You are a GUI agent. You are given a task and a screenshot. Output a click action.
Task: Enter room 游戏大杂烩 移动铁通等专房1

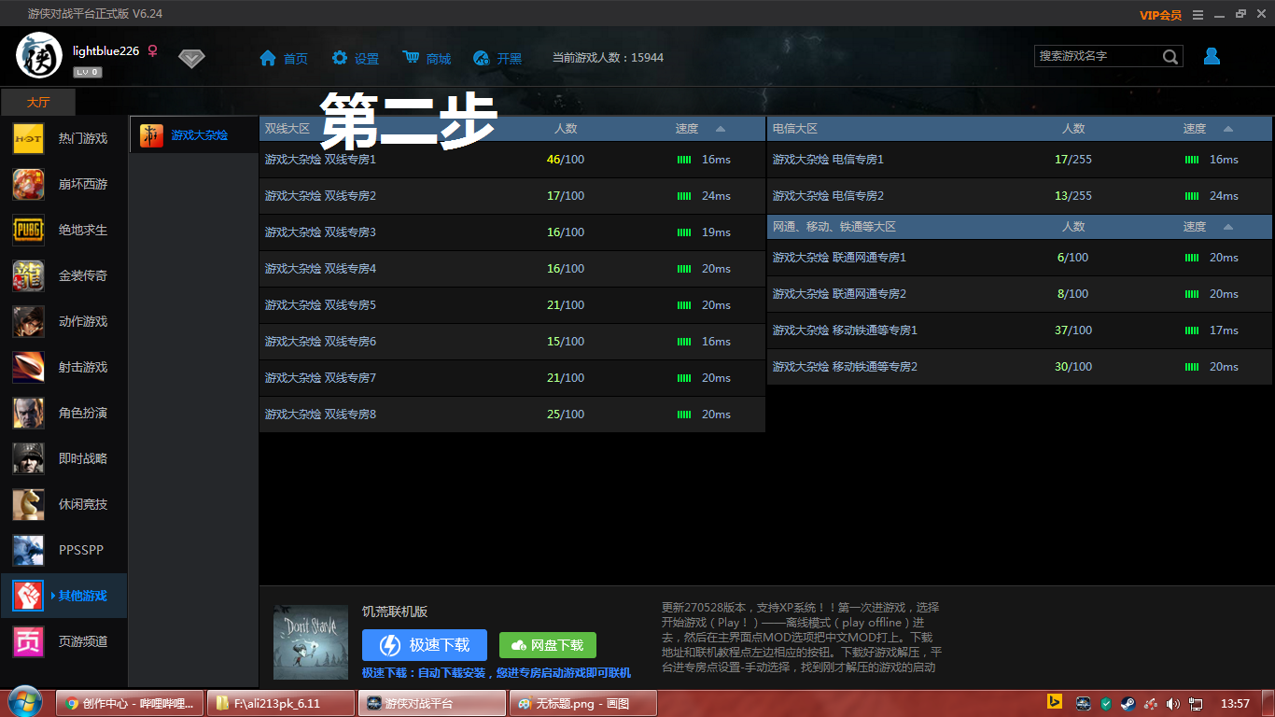[1020, 330]
